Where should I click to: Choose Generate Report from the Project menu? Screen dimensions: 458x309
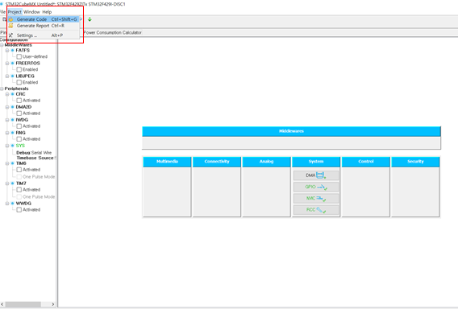[x=44, y=26]
